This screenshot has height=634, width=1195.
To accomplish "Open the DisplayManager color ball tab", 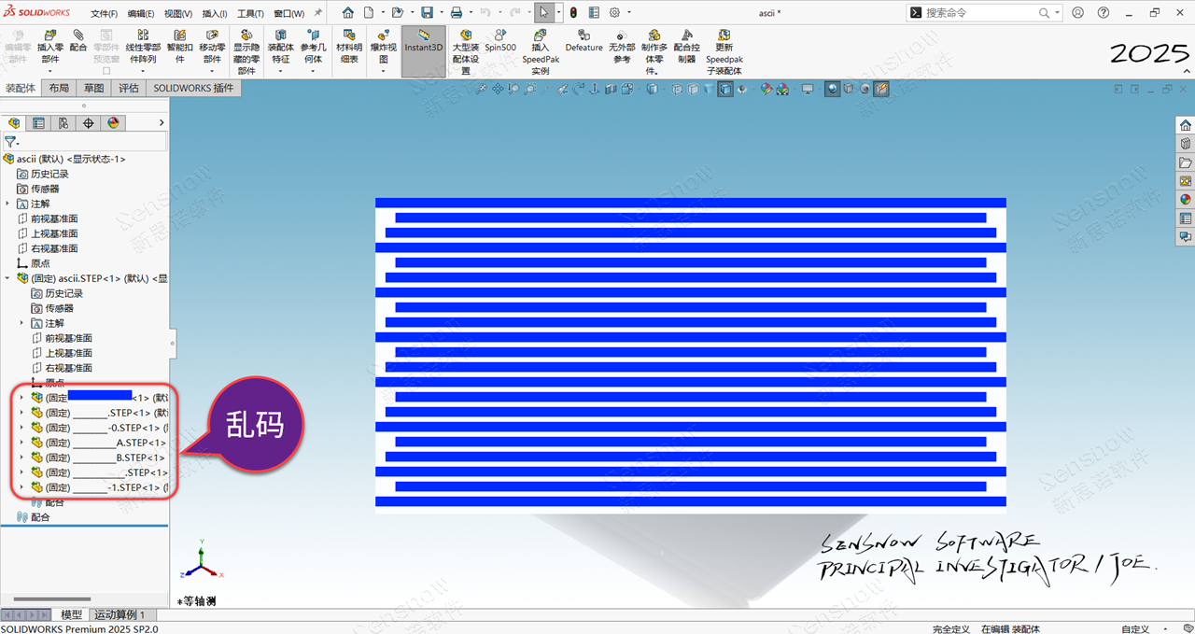I will [x=113, y=122].
